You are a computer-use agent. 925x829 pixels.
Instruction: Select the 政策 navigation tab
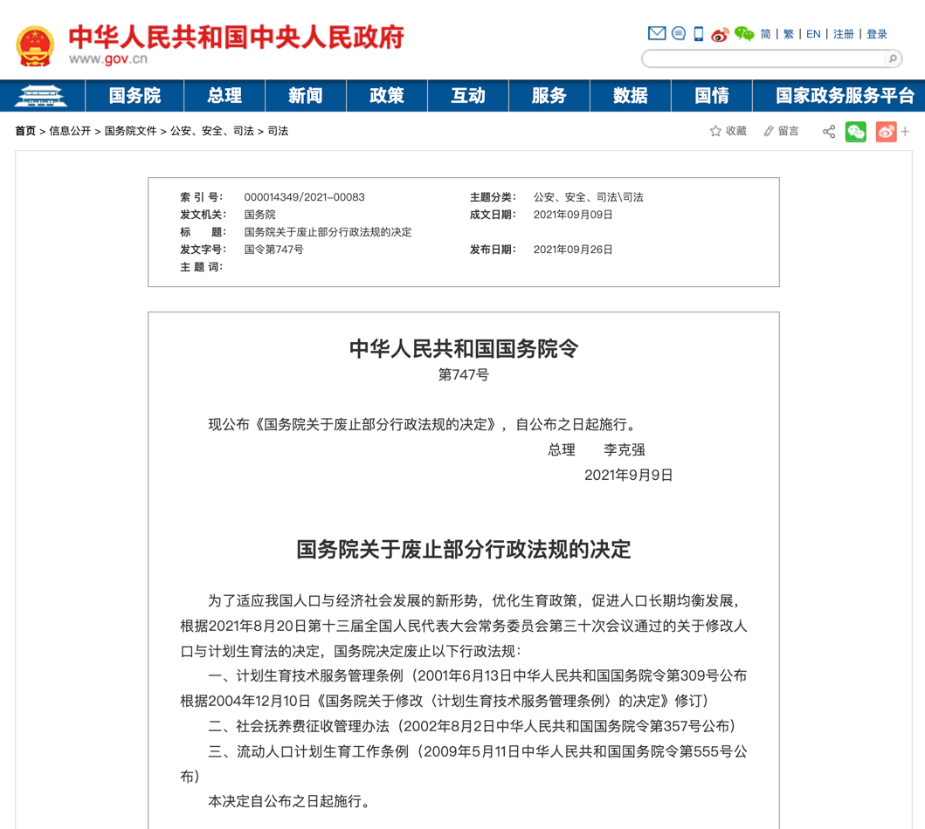coord(386,96)
